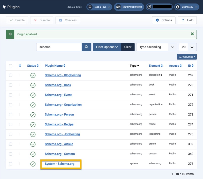Click the external link preview icon
Image resolution: width=203 pixels, height=179 pixels.
(149, 7)
